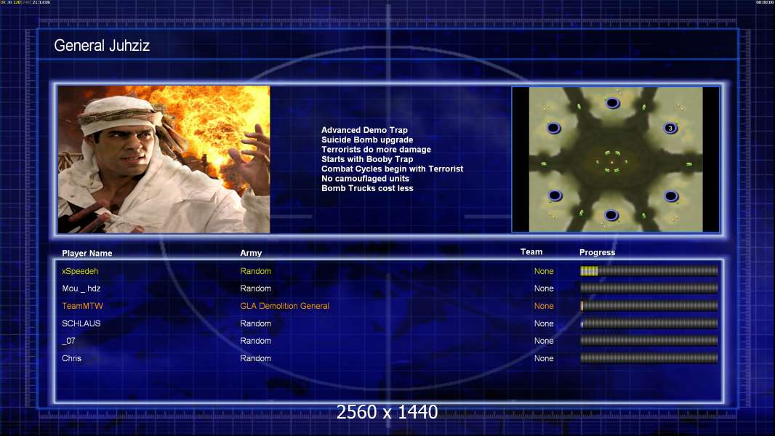Select the upper-left start position on minimap
Viewport: 775px width, 436px height.
(554, 129)
